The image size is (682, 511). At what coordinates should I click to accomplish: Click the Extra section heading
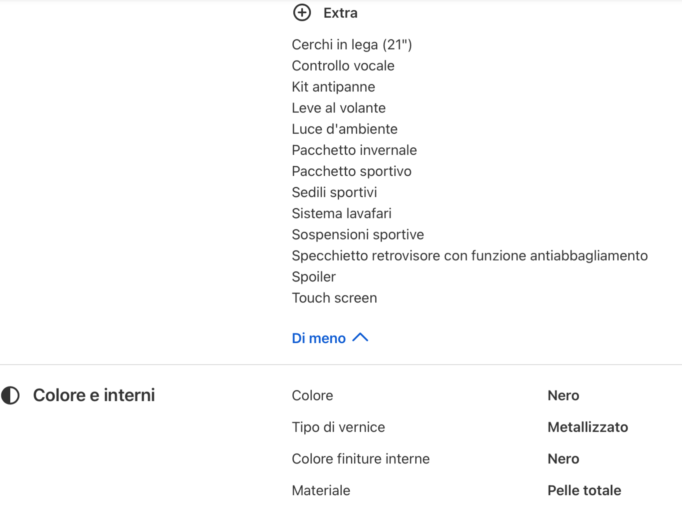[340, 13]
